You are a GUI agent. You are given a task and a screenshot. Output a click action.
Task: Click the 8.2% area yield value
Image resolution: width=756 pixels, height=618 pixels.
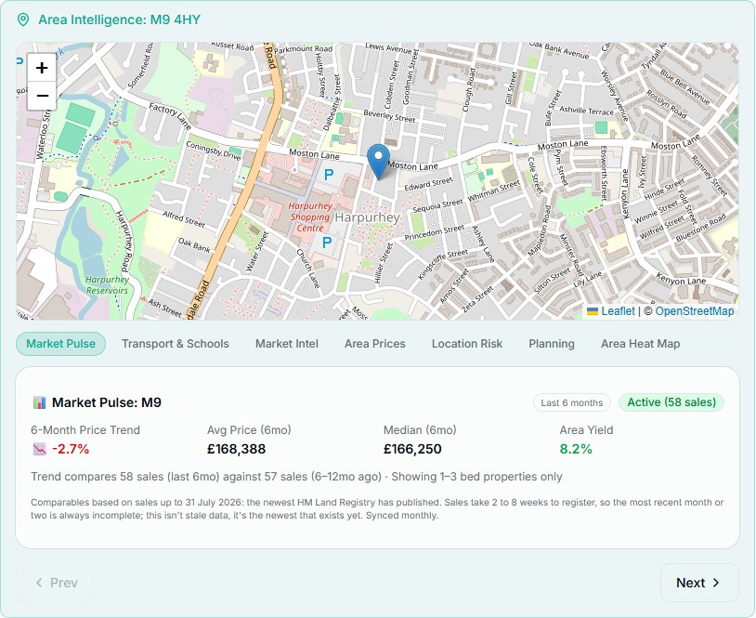[576, 449]
